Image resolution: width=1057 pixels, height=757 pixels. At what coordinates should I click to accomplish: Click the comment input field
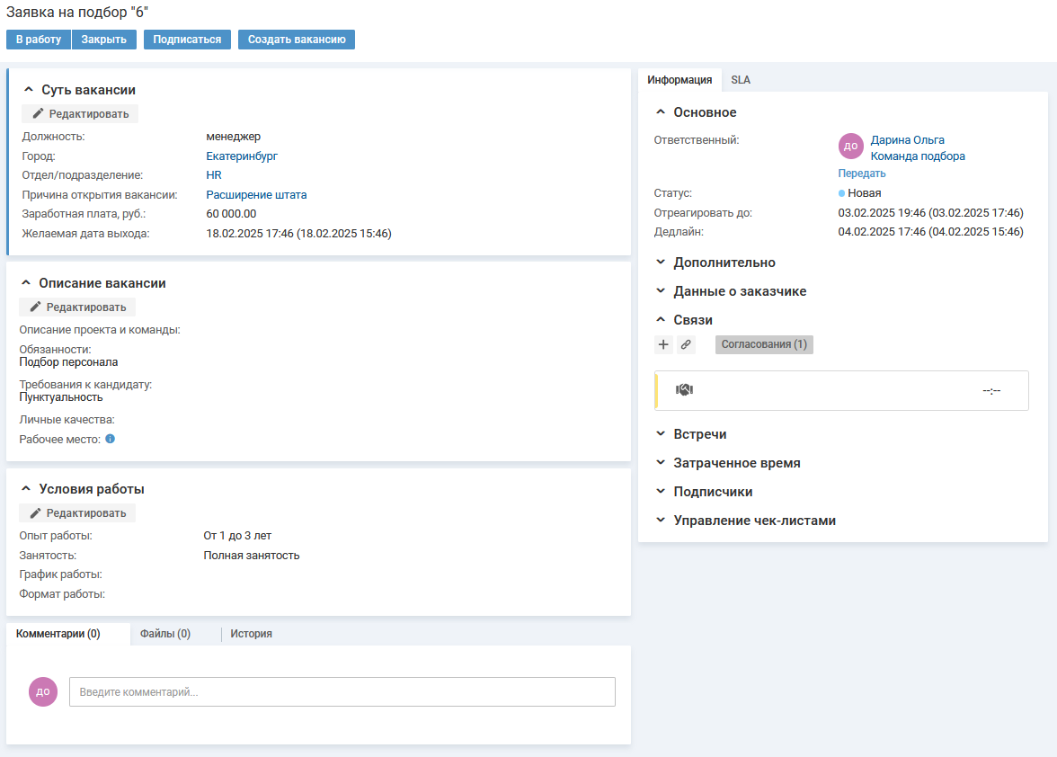pyautogui.click(x=342, y=692)
